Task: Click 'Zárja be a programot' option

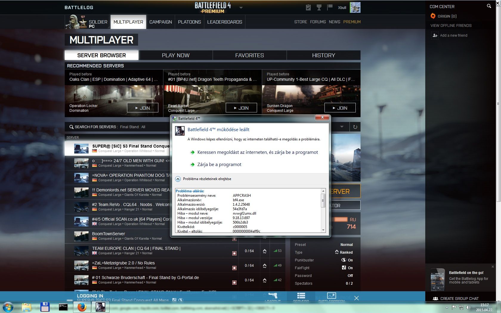Action: pyautogui.click(x=219, y=165)
